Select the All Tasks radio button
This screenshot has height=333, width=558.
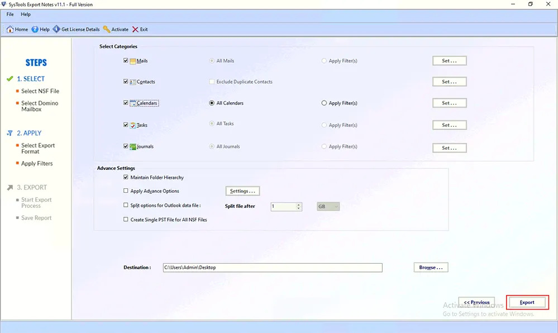[x=212, y=123]
